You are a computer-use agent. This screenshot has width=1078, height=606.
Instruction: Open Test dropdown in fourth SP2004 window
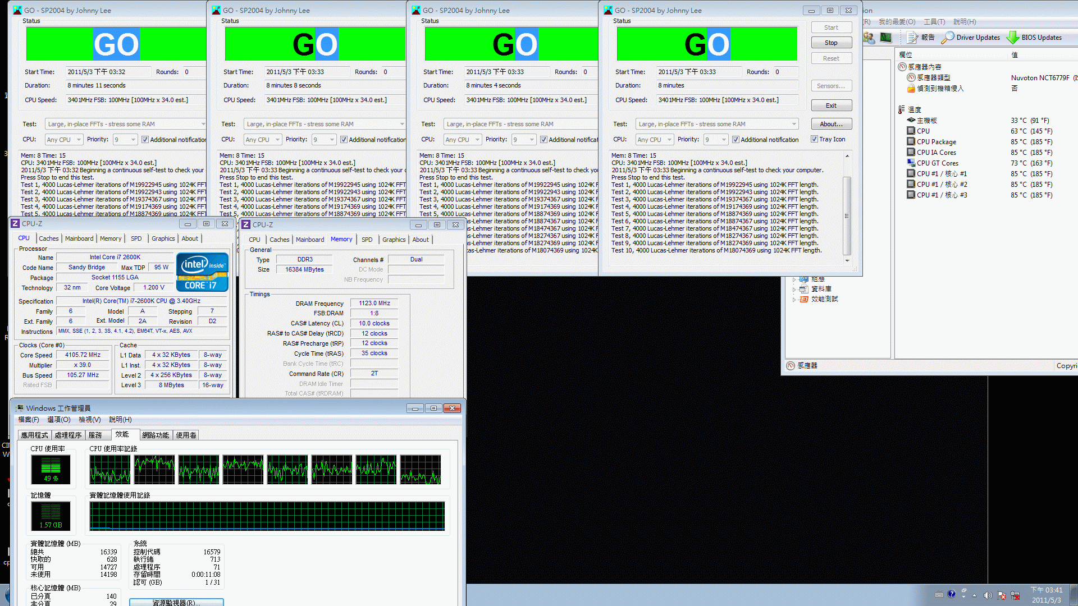click(x=717, y=124)
